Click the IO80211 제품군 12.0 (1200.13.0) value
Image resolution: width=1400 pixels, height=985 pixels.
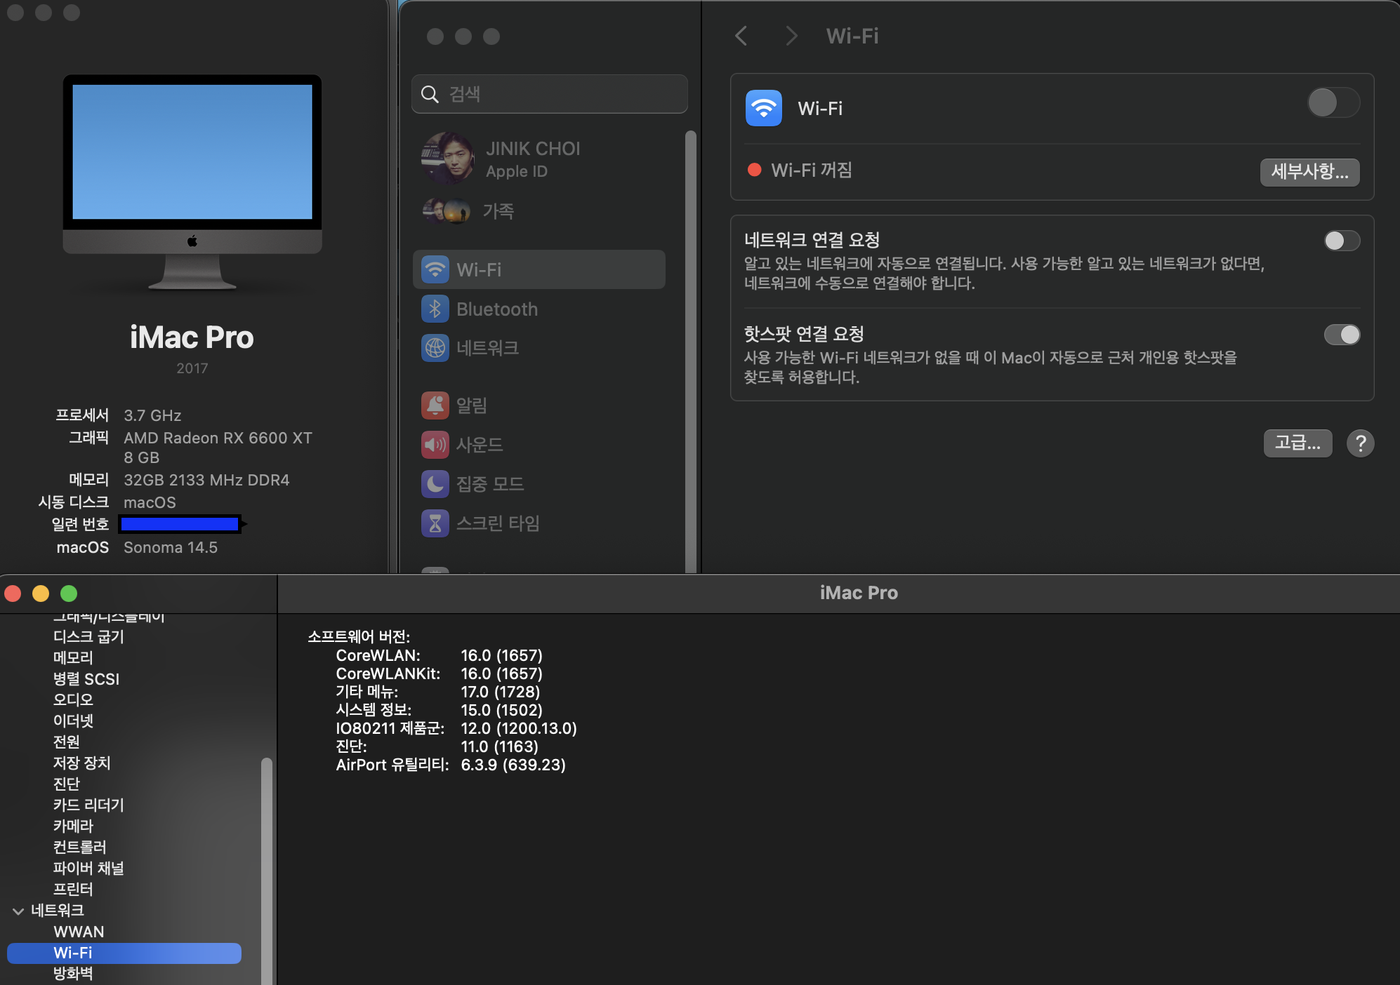click(519, 728)
